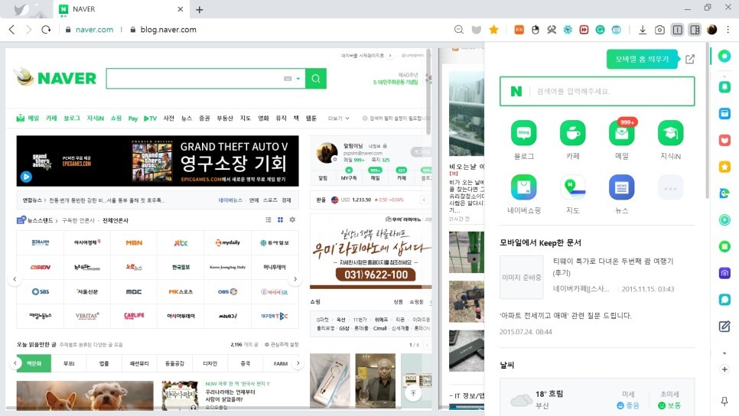The image size is (739, 416).
Task: Open the 네이버쇼핑 shopping bag icon
Action: click(523, 187)
